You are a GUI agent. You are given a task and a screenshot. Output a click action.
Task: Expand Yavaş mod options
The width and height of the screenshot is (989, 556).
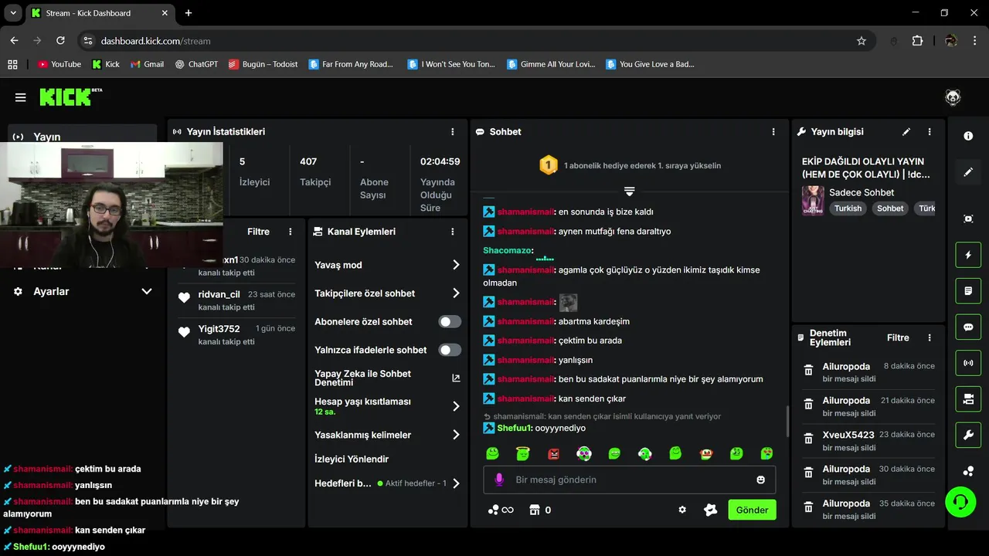pos(387,265)
